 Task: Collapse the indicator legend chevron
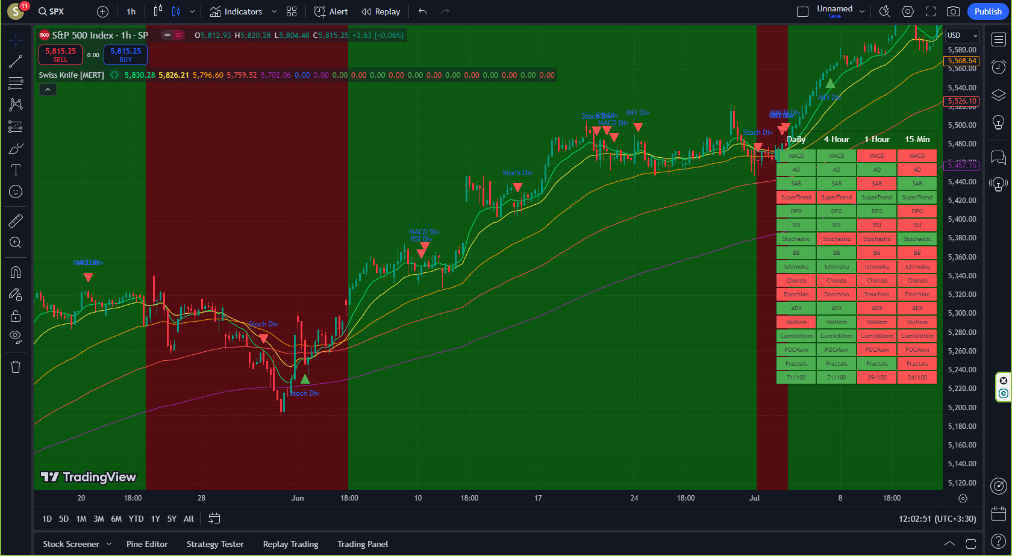[x=48, y=90]
